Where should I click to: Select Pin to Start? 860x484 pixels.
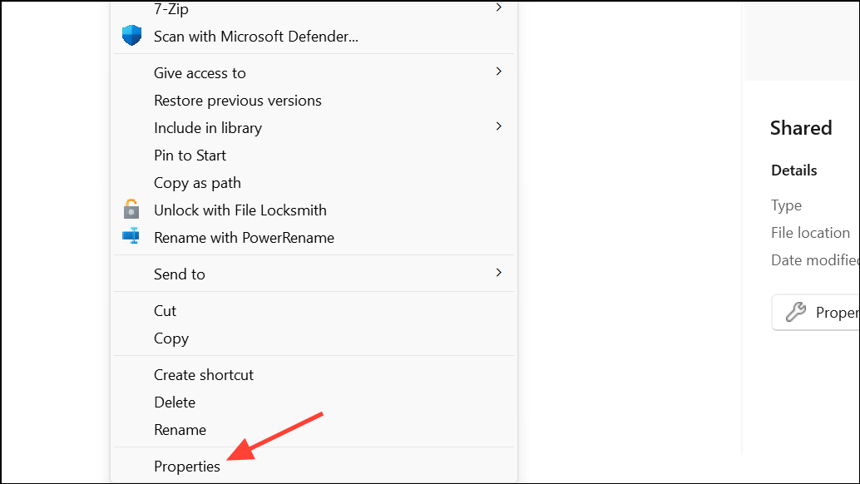pos(190,155)
